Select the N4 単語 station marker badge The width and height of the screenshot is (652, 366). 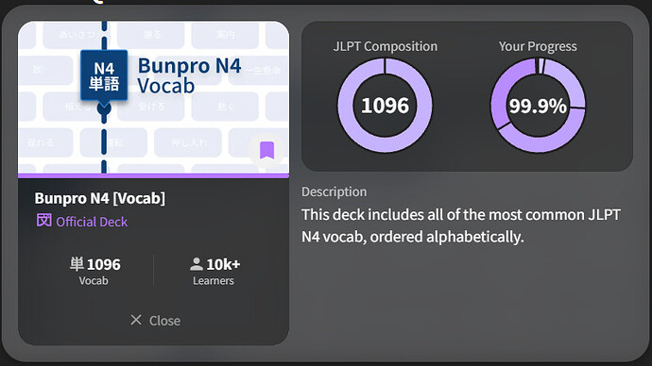click(x=104, y=75)
